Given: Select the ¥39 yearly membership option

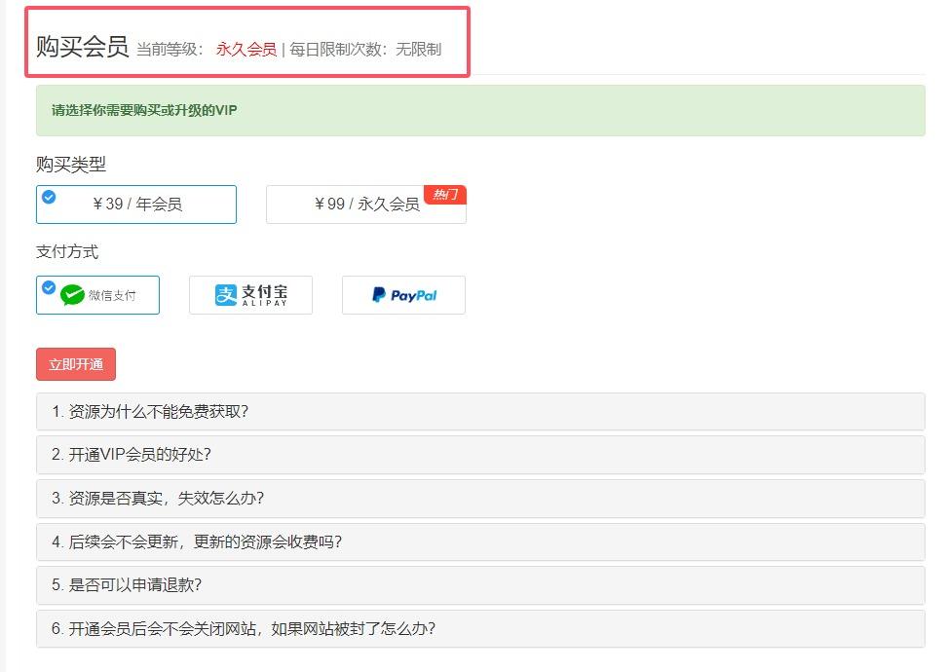Looking at the screenshot, I should tap(136, 205).
